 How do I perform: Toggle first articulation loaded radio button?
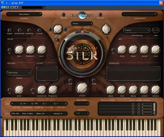click(x=139, y=104)
